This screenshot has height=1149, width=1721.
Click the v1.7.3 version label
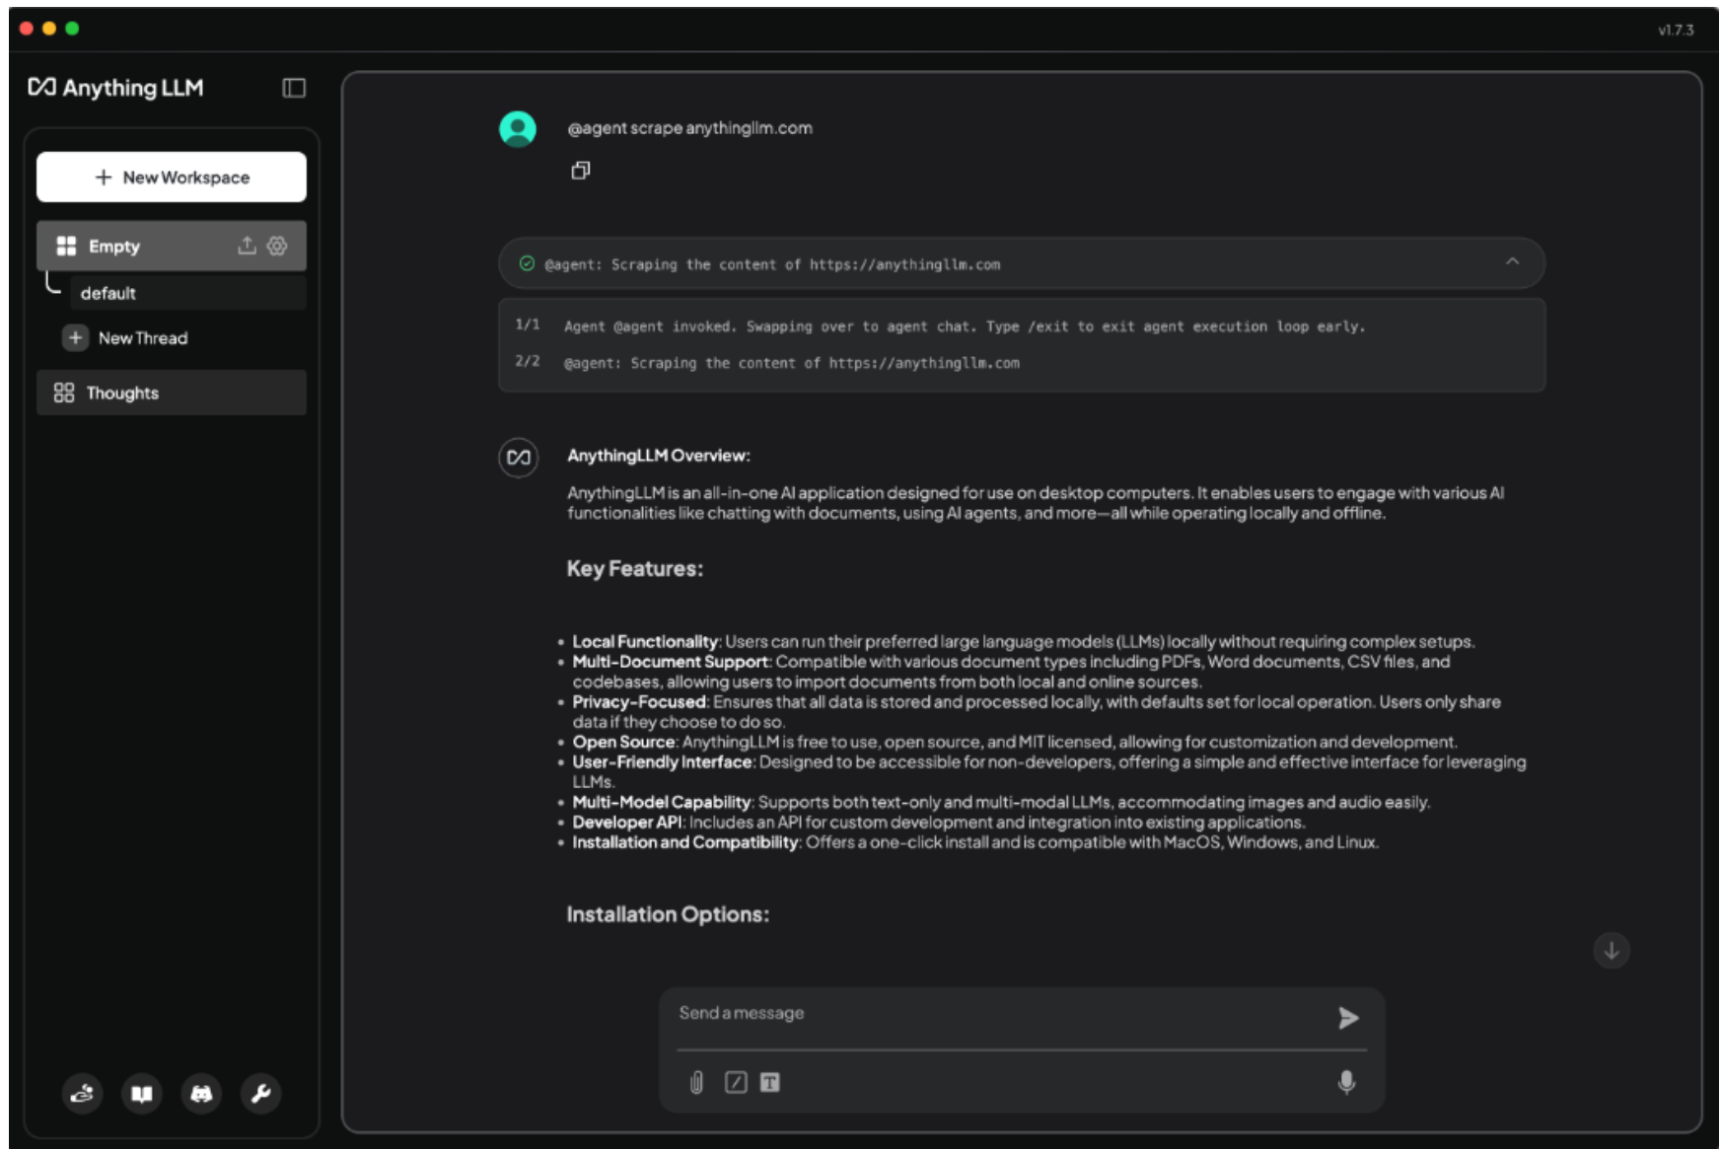click(x=1676, y=30)
